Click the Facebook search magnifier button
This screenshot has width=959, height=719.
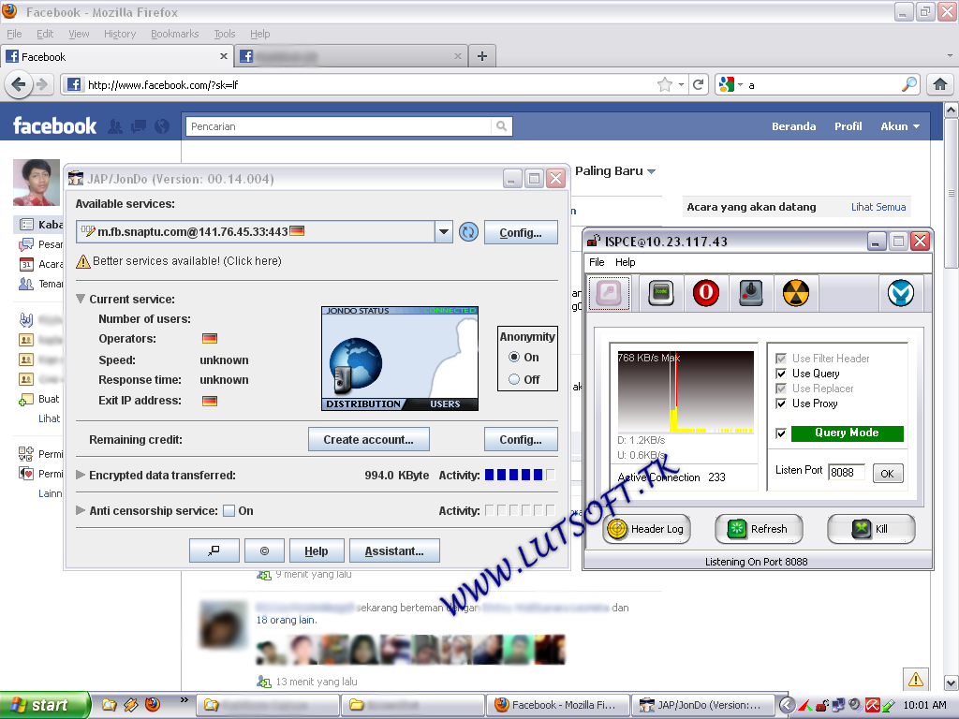click(x=502, y=126)
